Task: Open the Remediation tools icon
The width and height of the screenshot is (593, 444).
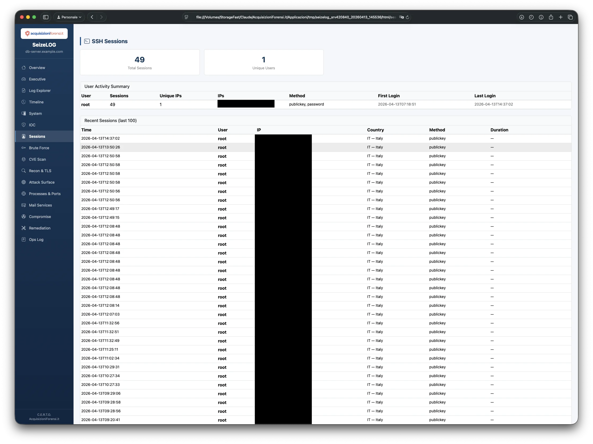Action: (x=24, y=228)
